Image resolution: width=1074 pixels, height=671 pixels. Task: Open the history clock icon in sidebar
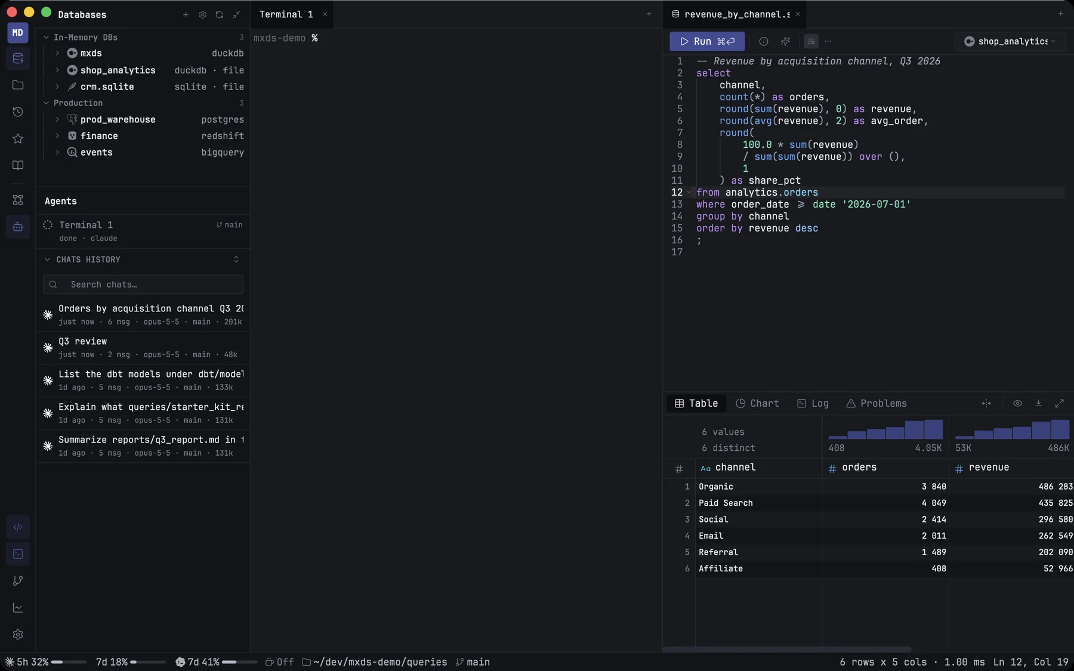(18, 112)
